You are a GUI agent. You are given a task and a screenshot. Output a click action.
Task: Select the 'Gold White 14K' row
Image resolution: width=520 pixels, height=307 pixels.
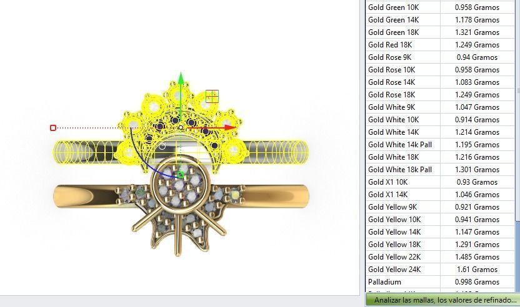pos(440,132)
